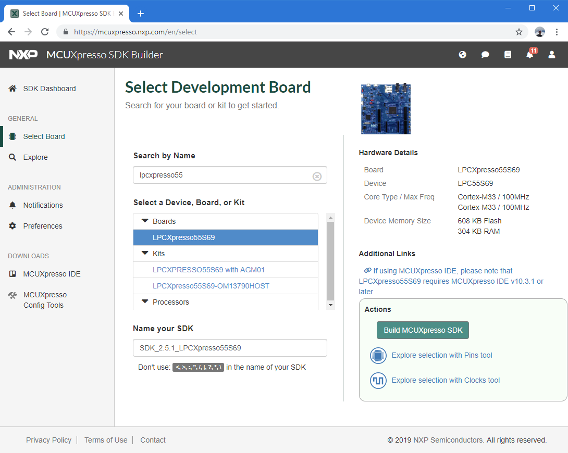Clear the search field with X icon

click(x=317, y=176)
